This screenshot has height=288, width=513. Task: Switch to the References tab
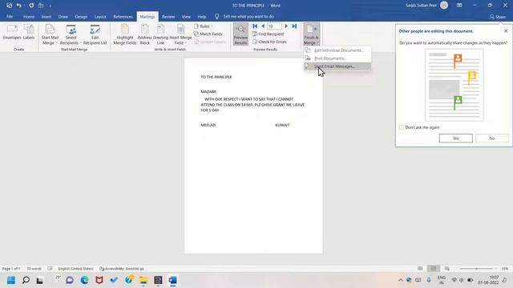[x=123, y=17]
